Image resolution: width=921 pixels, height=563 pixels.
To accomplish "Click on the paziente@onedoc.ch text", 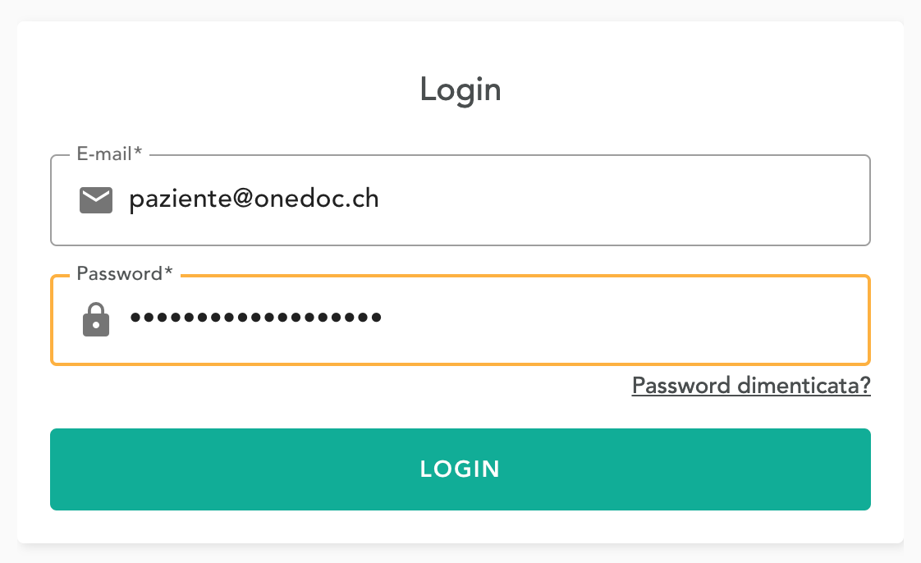I will (x=254, y=199).
